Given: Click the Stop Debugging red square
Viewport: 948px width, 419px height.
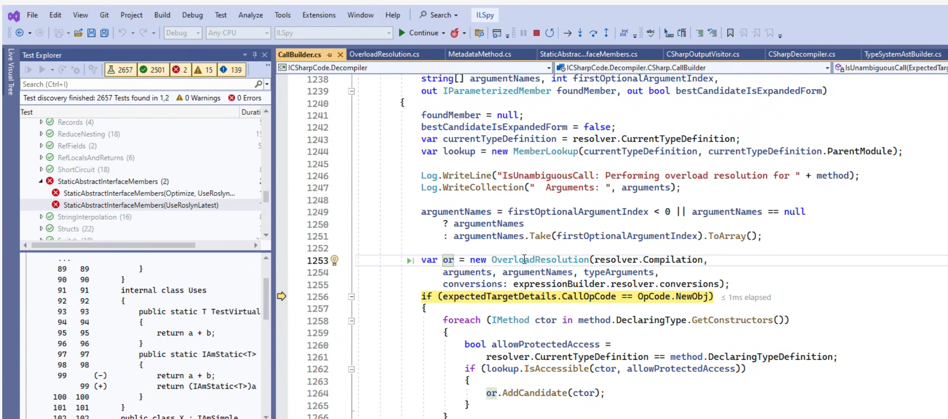Looking at the screenshot, I should 536,33.
